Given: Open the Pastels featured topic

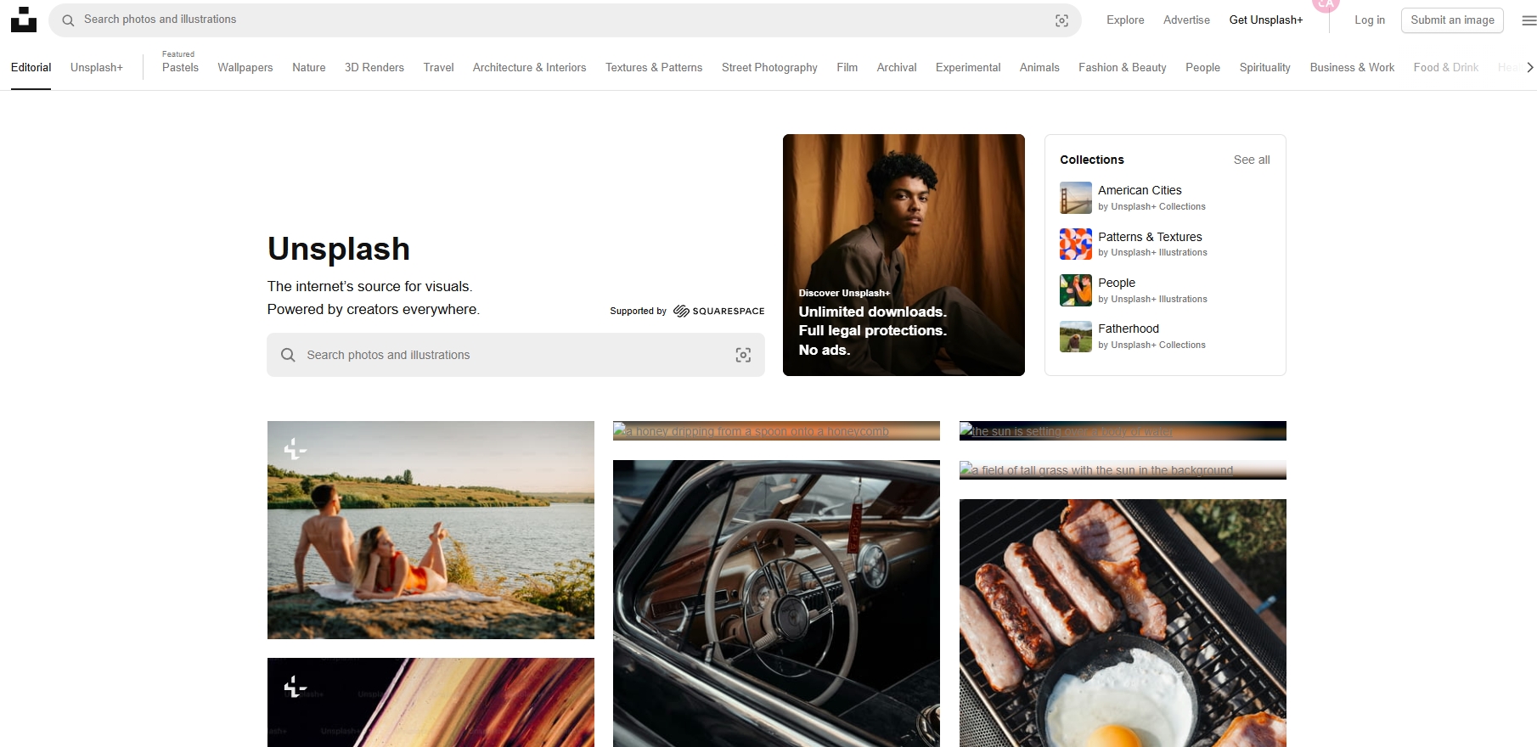Looking at the screenshot, I should point(180,68).
